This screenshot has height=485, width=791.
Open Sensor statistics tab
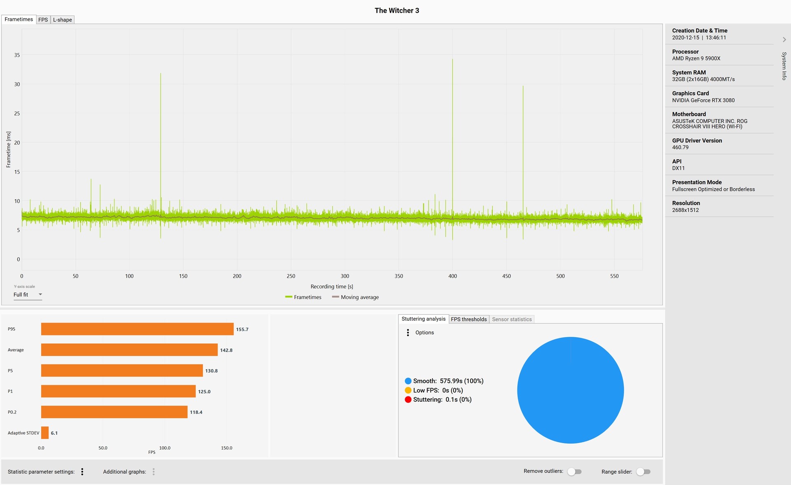click(x=512, y=319)
